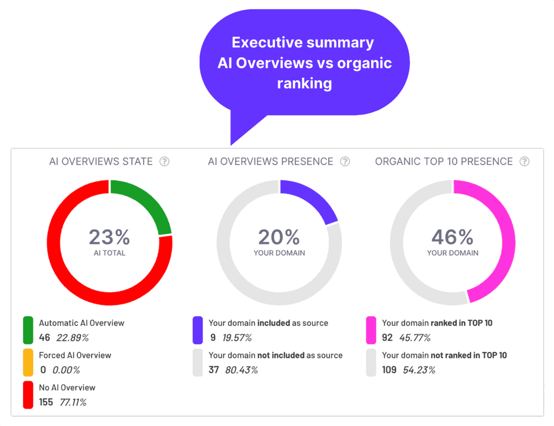Open the AI Overviews Presence help icon
The height and width of the screenshot is (426, 554).
(345, 161)
